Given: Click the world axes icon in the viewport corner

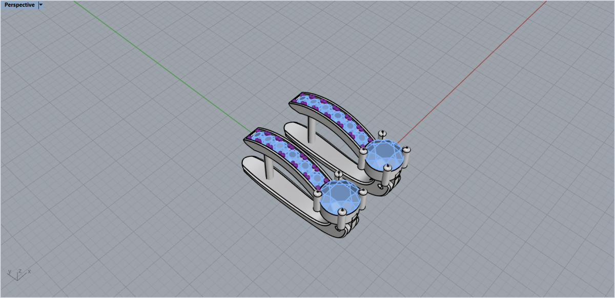Looking at the screenshot, I should click(x=19, y=274).
